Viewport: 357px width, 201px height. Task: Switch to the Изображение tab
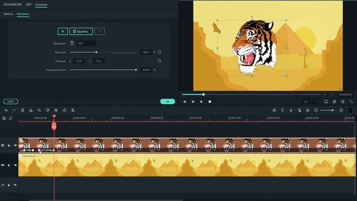pyautogui.click(x=13, y=4)
